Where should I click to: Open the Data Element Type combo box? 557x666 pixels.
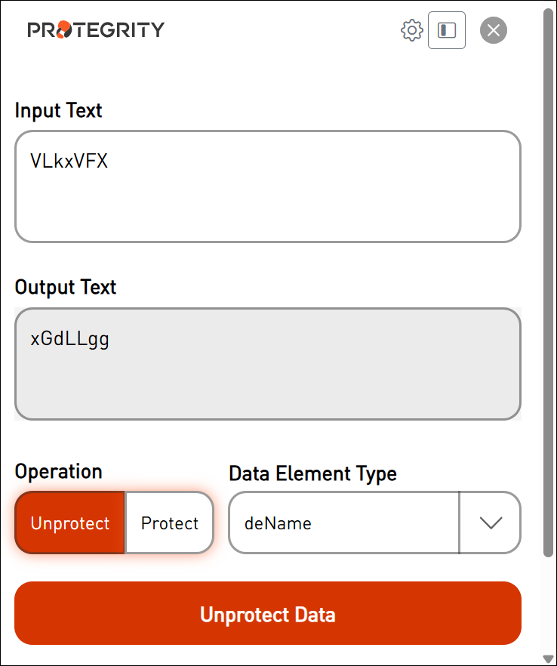[344, 523]
